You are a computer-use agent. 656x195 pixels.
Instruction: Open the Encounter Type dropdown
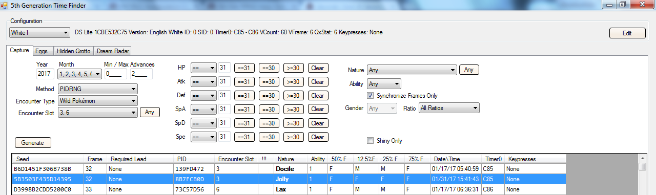click(x=97, y=101)
